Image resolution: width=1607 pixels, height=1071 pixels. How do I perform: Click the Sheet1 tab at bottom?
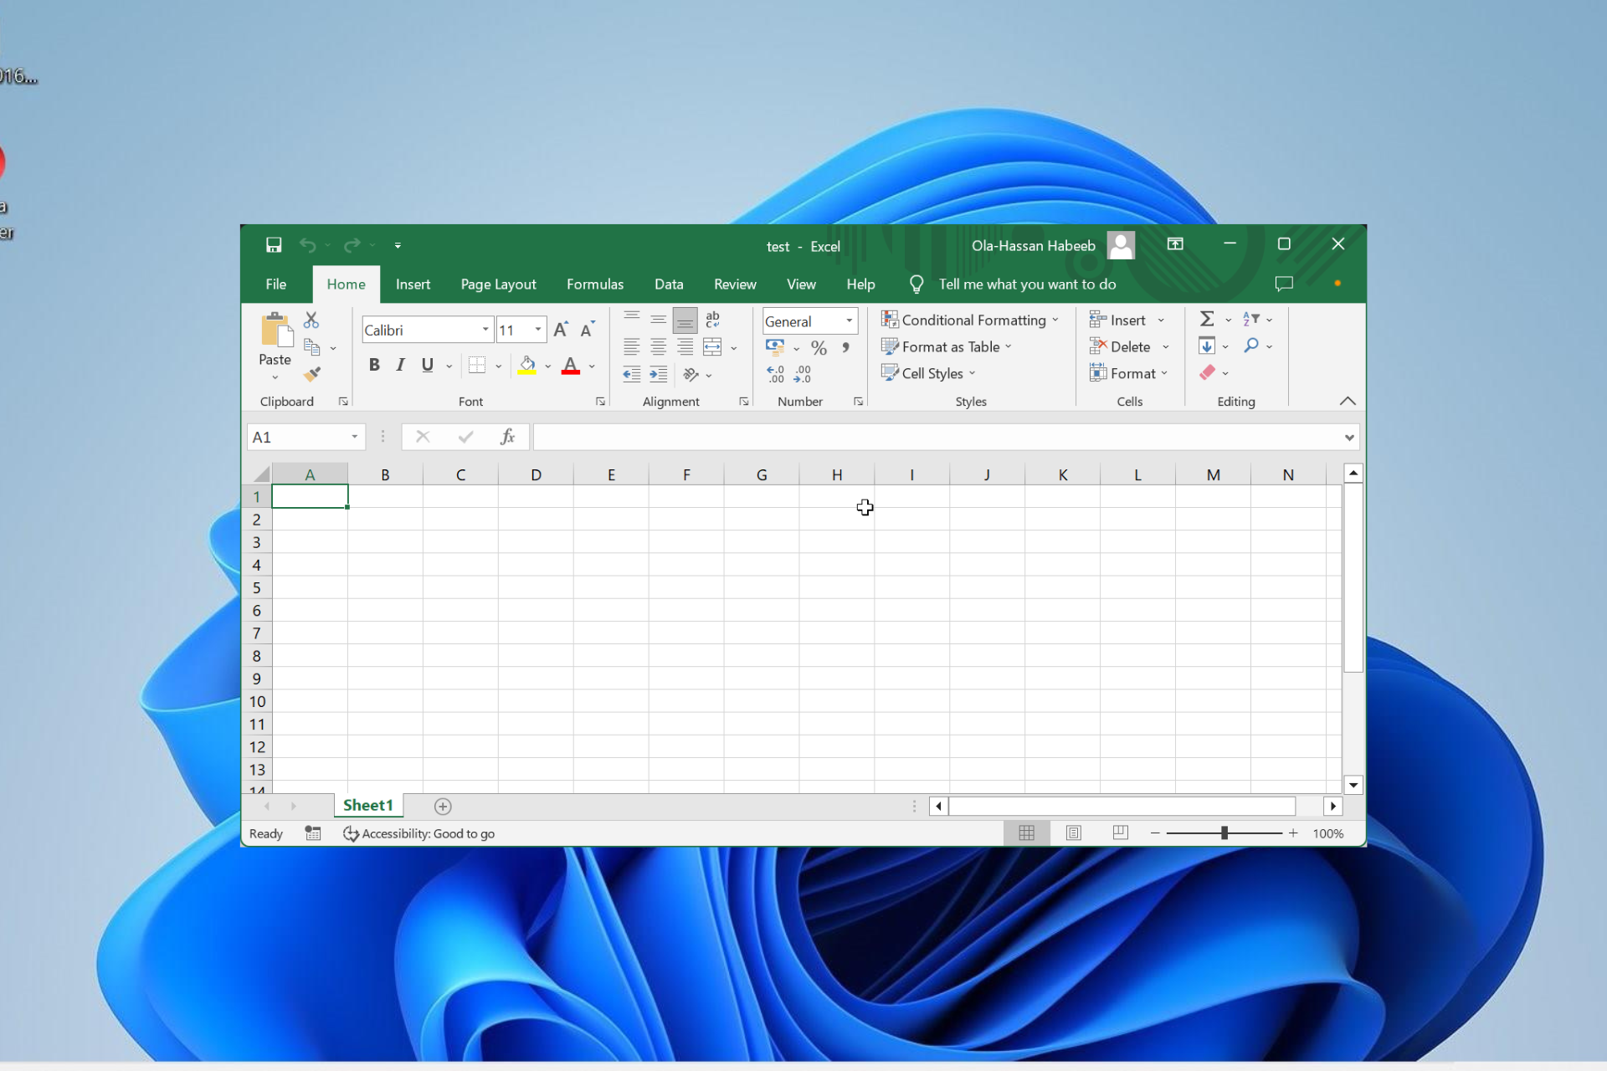pos(367,804)
